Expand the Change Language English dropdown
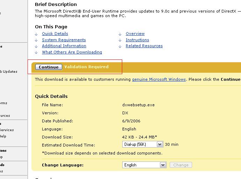This screenshot has width=241, height=179. tap(144, 165)
